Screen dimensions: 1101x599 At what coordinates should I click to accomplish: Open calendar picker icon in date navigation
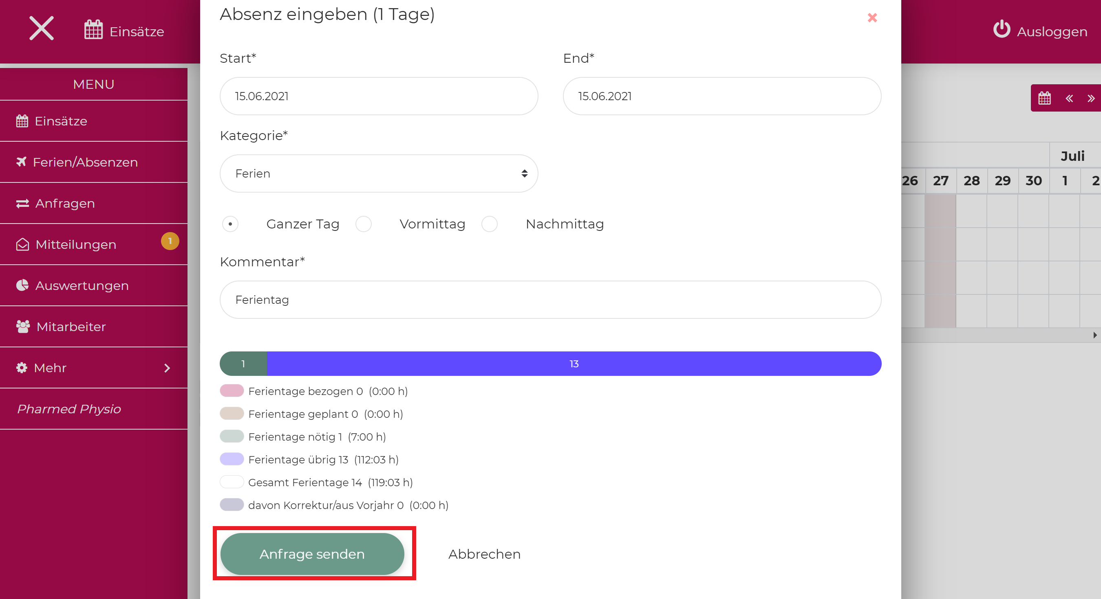click(x=1044, y=98)
